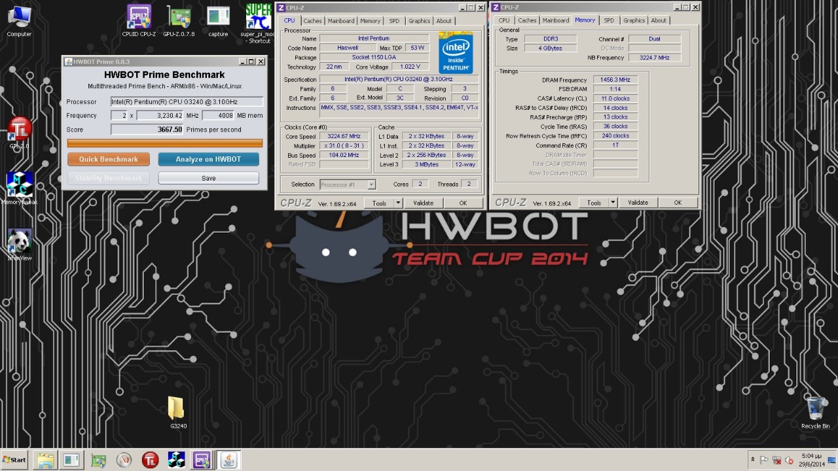Select SPD tab in right CPU-Z window

coord(609,21)
